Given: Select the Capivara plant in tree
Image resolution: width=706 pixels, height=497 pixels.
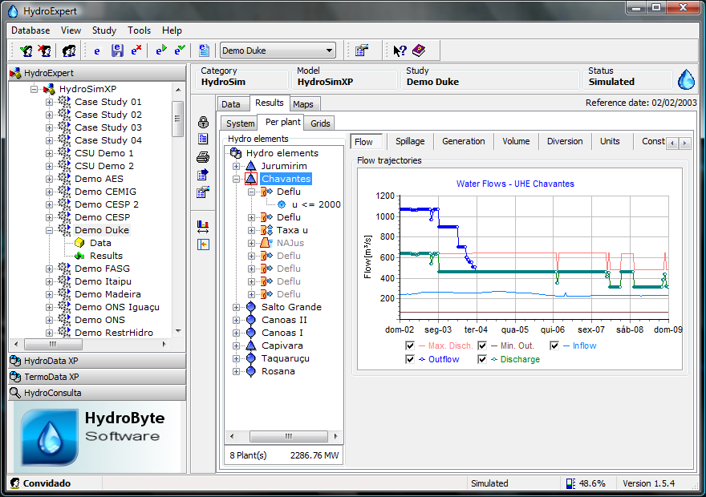Looking at the screenshot, I should 282,345.
